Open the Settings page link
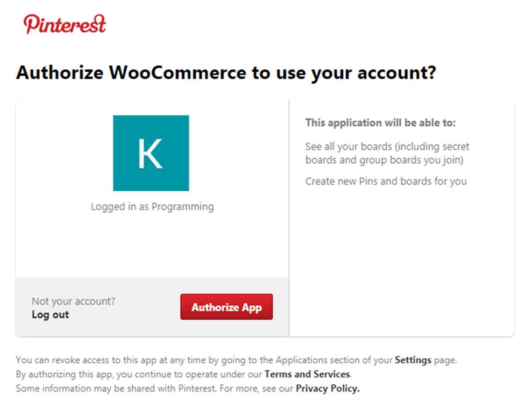Image resolution: width=530 pixels, height=409 pixels. [x=413, y=360]
